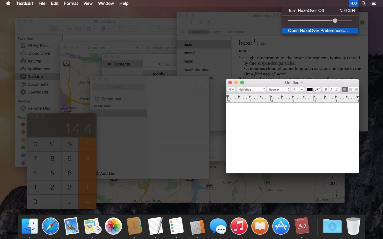The image size is (383, 239).
Task: Open Spotlight search from the menu bar
Action: coord(364,3)
